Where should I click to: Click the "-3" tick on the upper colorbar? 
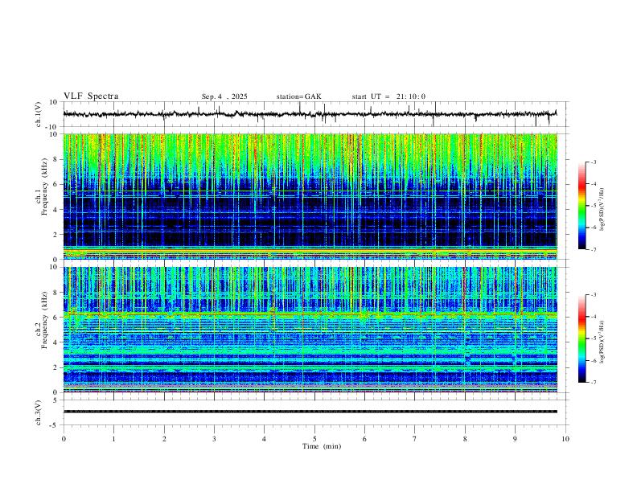593,162
